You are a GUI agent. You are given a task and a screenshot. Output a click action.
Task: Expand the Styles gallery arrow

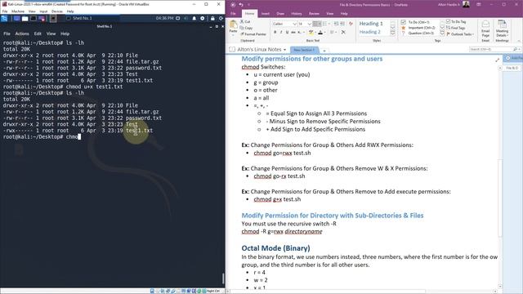pyautogui.click(x=392, y=33)
